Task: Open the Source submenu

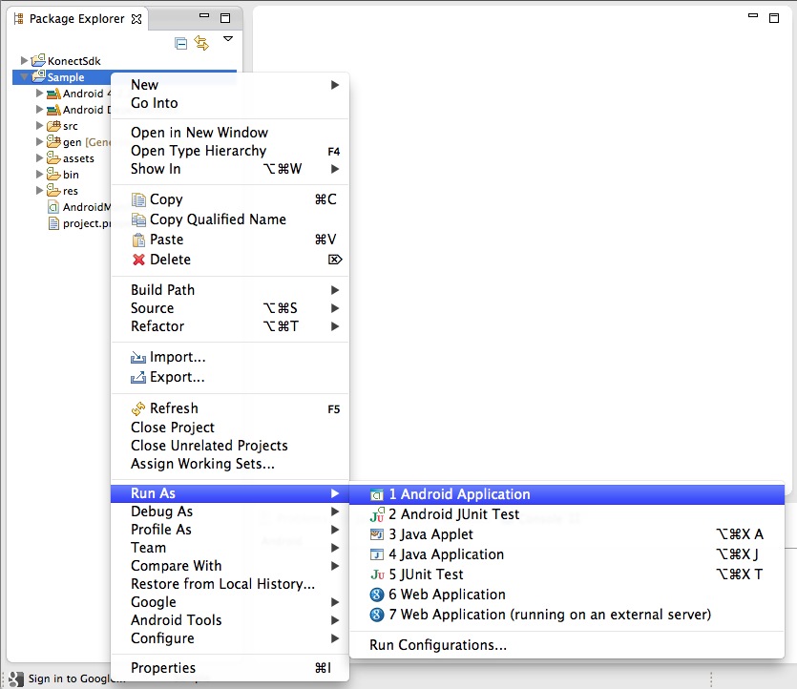Action: [x=230, y=308]
